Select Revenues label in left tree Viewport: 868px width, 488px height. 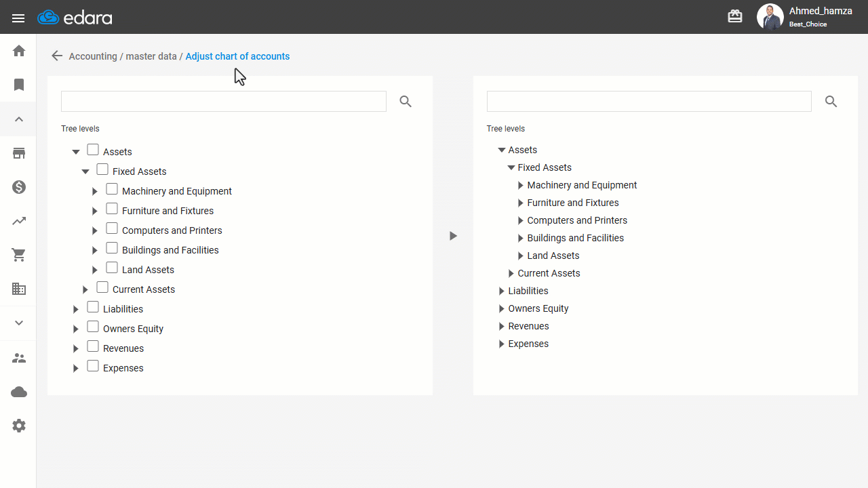coord(123,348)
